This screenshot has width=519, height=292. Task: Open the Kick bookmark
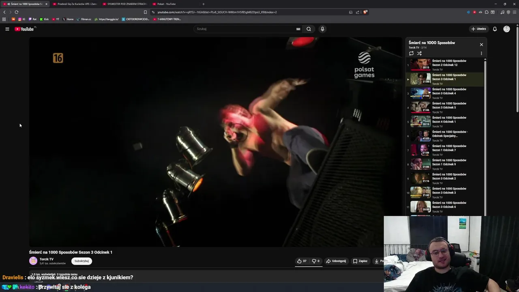44,19
